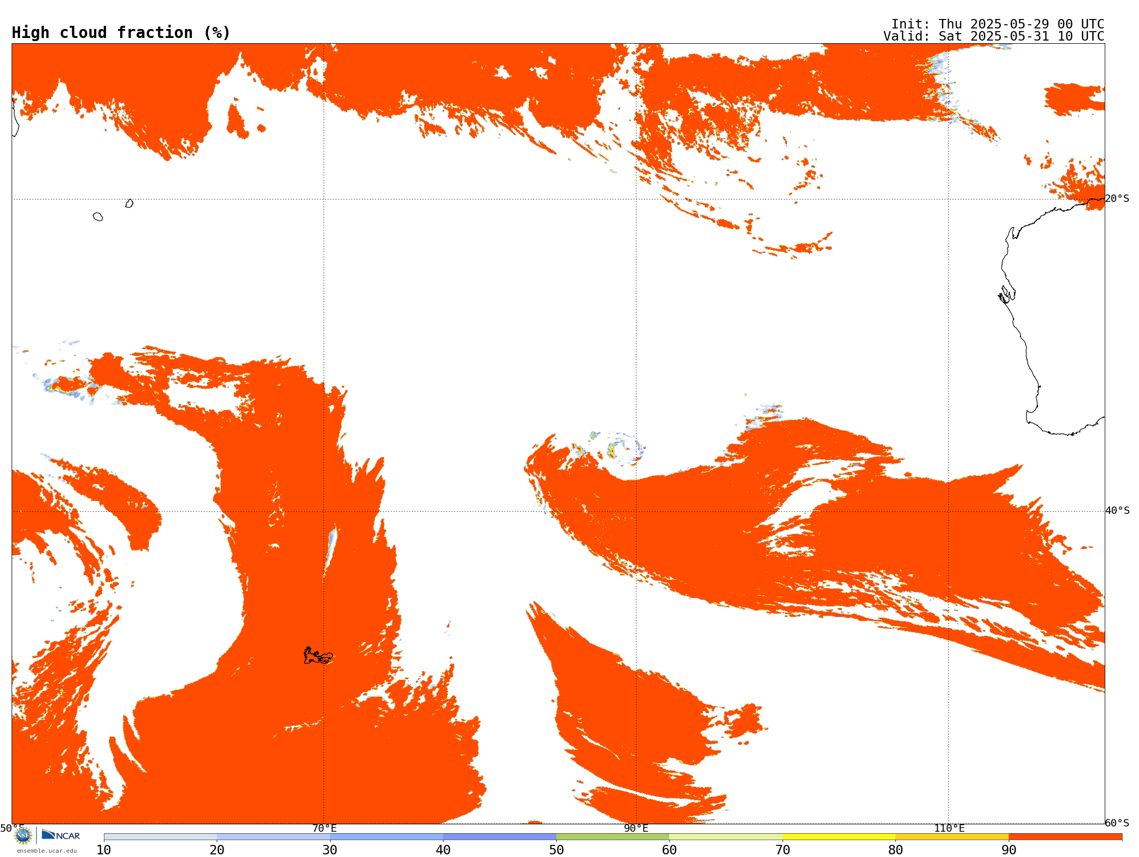Pick the 20-30 light blue colorbar segment
This screenshot has width=1139, height=857.
click(273, 837)
